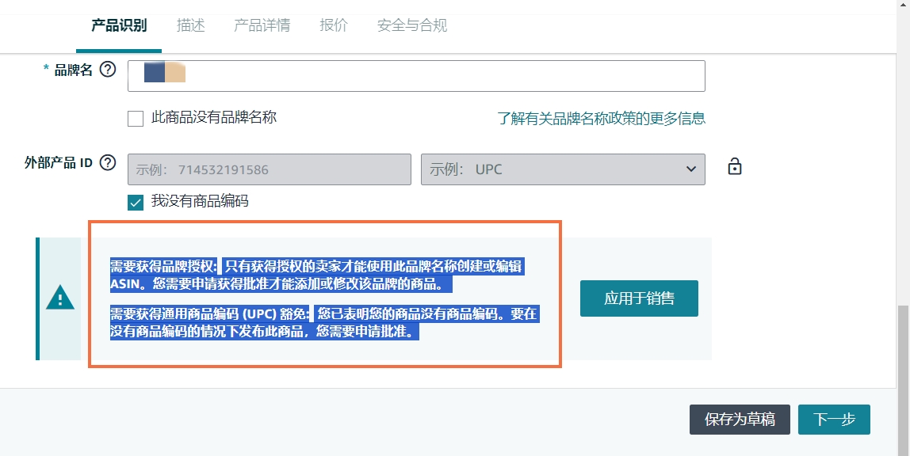Open 了解有关品牌名称政策的更多信息 link
Screen dimensions: 910x456
pyautogui.click(x=601, y=119)
